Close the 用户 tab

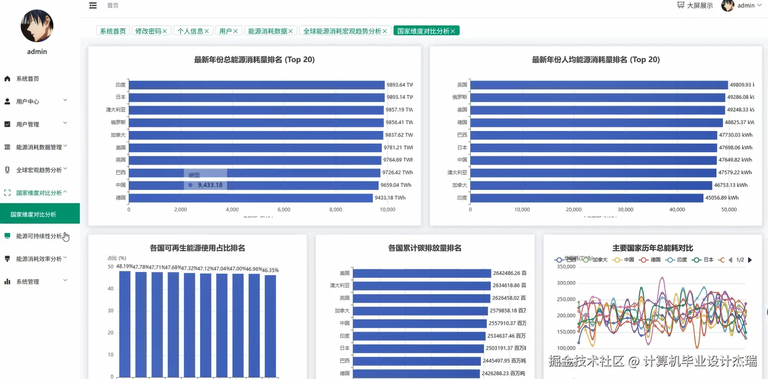click(x=235, y=31)
